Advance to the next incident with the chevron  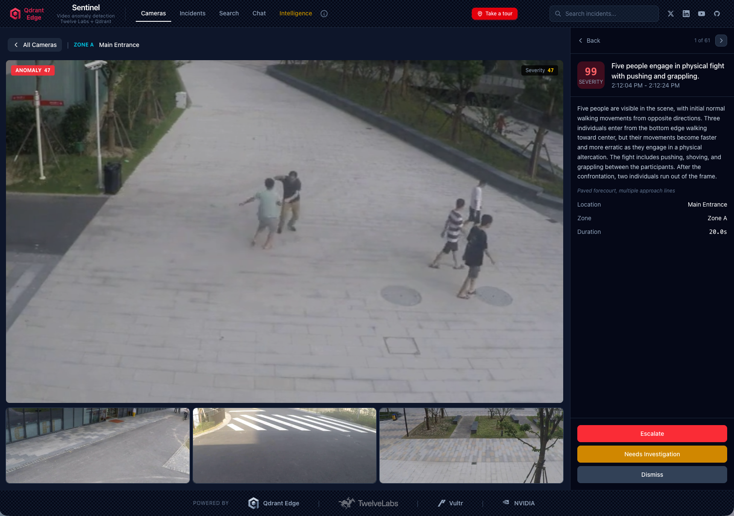pyautogui.click(x=721, y=41)
